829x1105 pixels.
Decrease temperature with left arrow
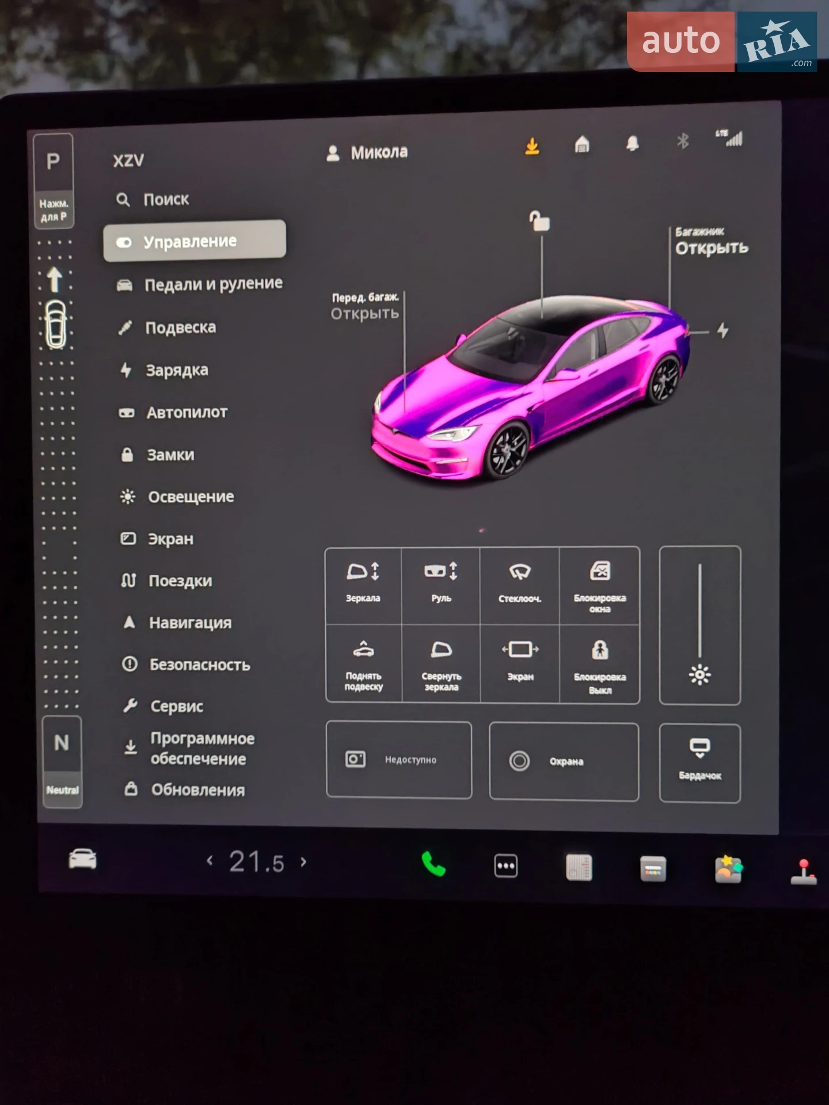pyautogui.click(x=210, y=860)
